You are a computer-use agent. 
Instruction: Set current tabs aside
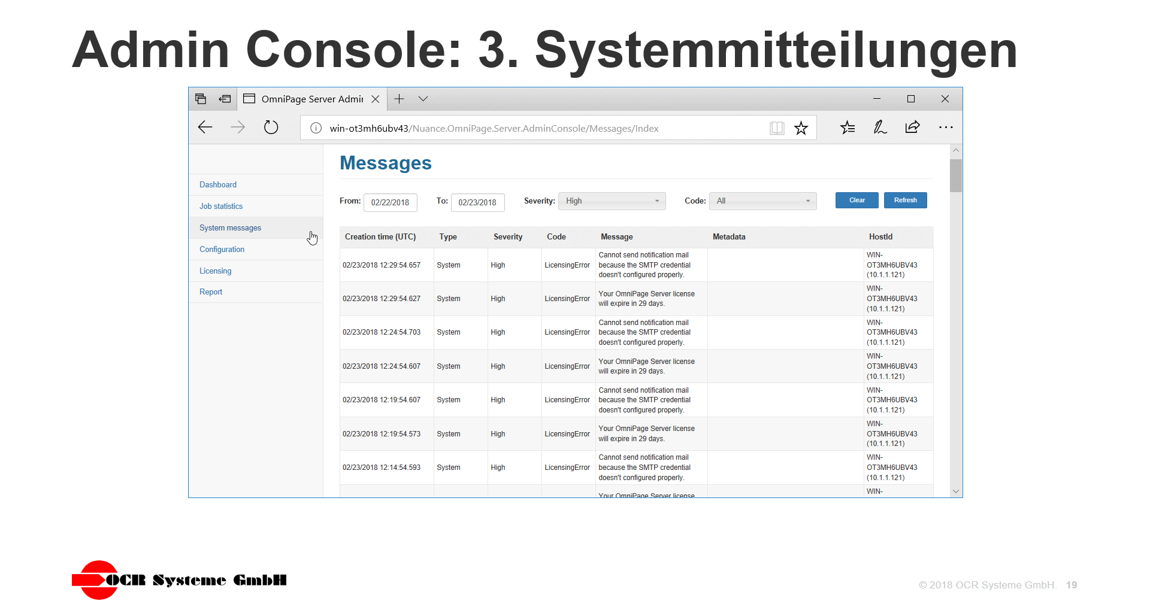[225, 98]
